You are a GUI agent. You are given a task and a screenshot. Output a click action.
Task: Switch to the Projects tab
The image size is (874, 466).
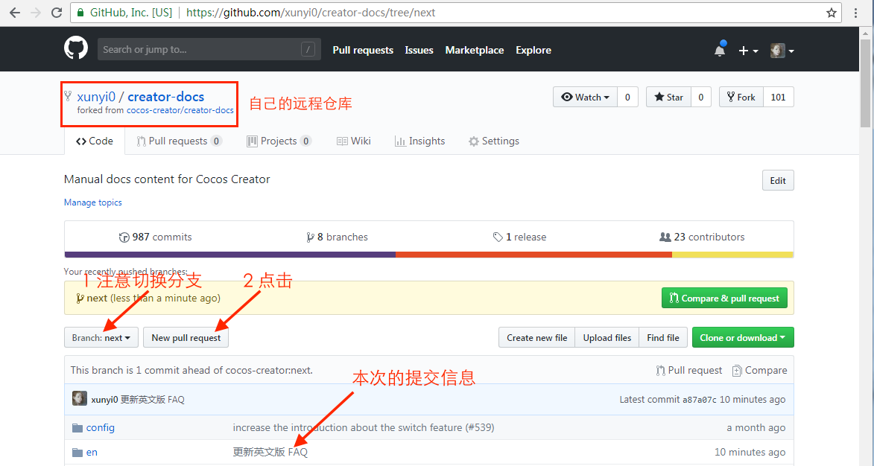click(x=279, y=141)
